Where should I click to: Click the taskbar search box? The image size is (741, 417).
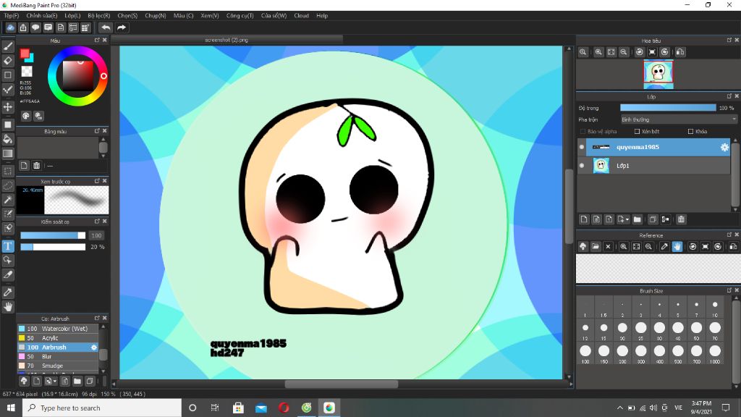[102, 408]
